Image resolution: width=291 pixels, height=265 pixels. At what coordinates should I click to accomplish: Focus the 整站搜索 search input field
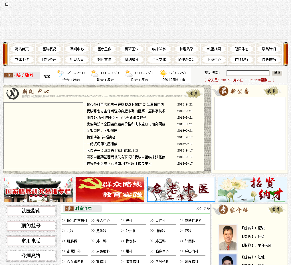(248, 73)
